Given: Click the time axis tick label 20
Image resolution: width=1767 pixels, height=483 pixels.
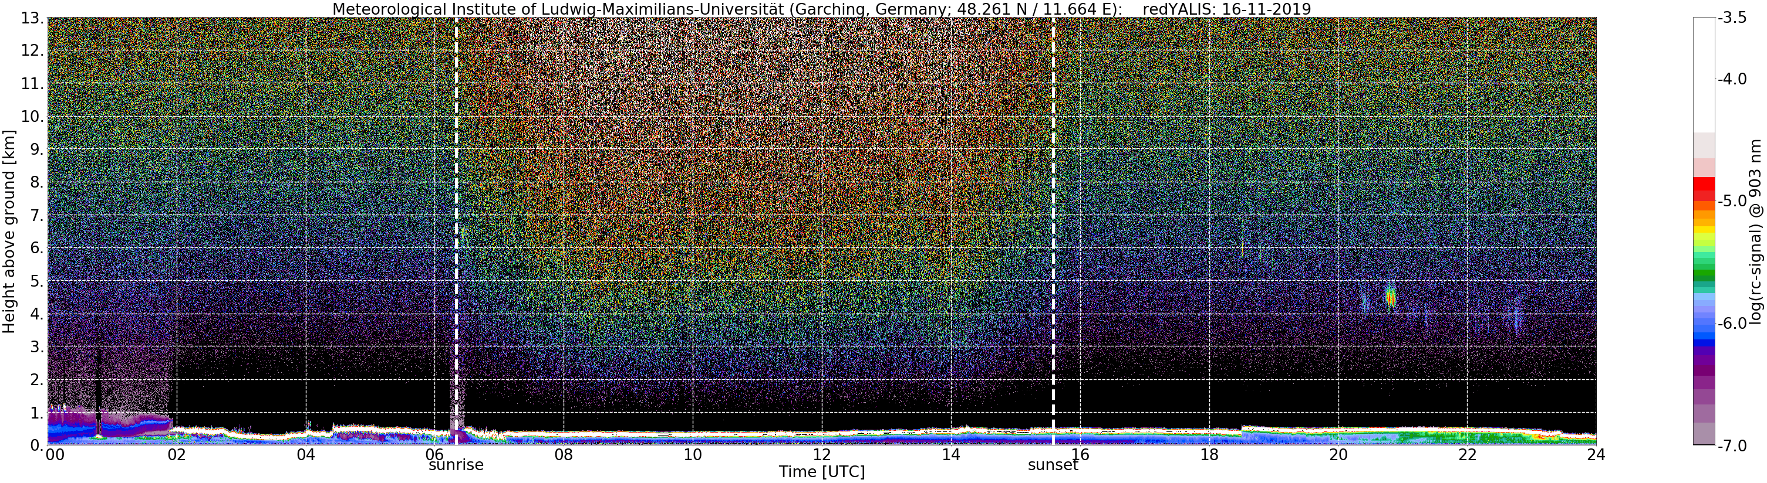Looking at the screenshot, I should 1338,455.
